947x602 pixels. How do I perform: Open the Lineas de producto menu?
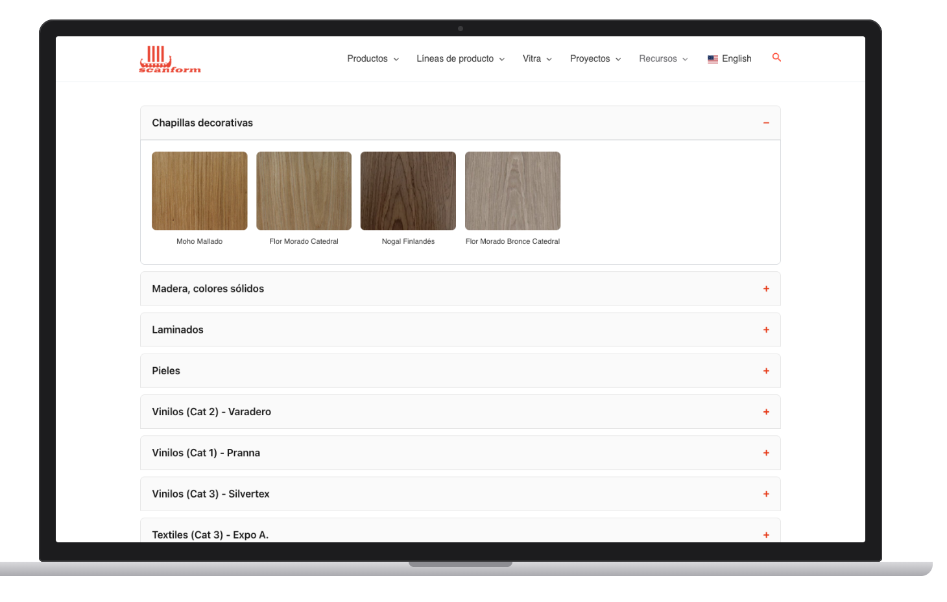[461, 58]
